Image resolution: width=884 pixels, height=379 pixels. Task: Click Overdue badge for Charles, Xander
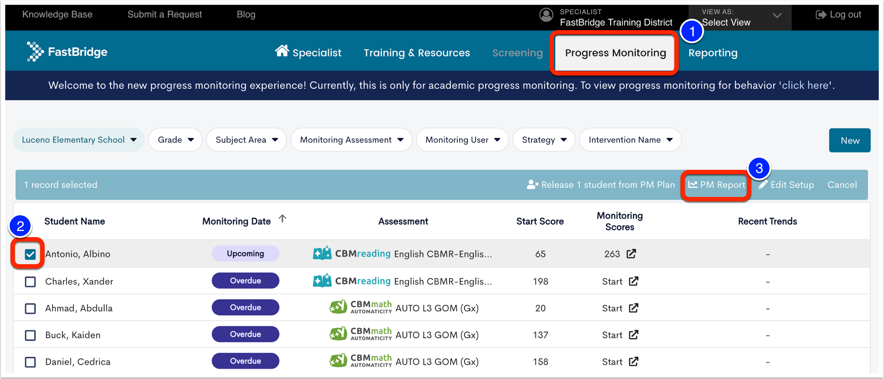245,281
